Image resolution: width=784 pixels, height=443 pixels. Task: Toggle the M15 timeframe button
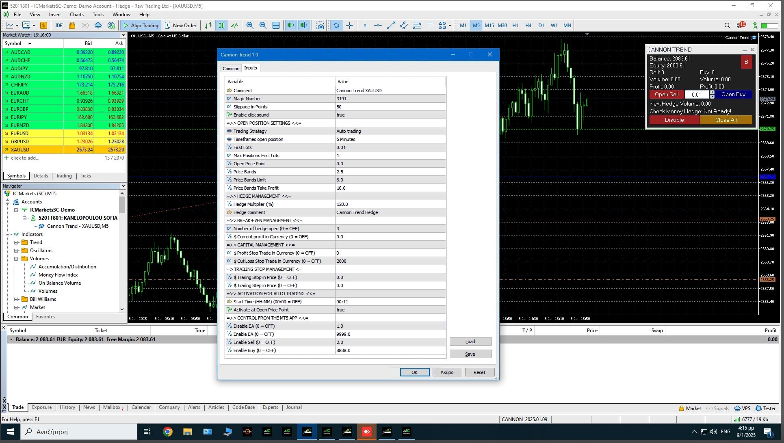coord(489,25)
